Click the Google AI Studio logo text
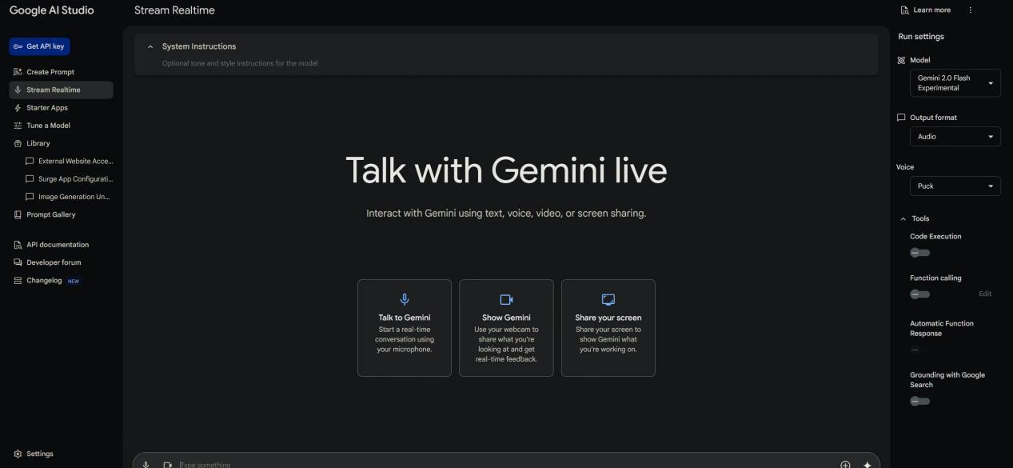This screenshot has width=1013, height=468. click(51, 10)
